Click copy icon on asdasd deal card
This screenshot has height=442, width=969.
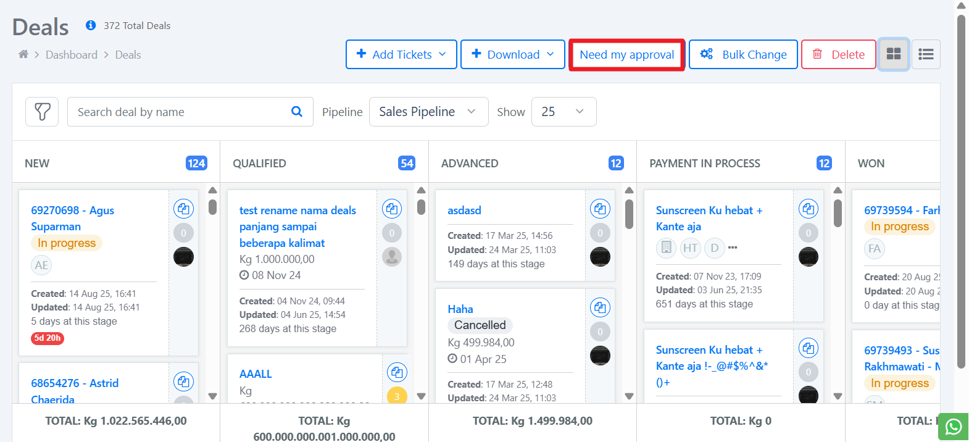(600, 209)
